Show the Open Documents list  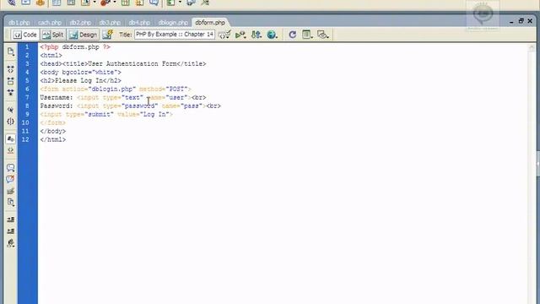11,52
